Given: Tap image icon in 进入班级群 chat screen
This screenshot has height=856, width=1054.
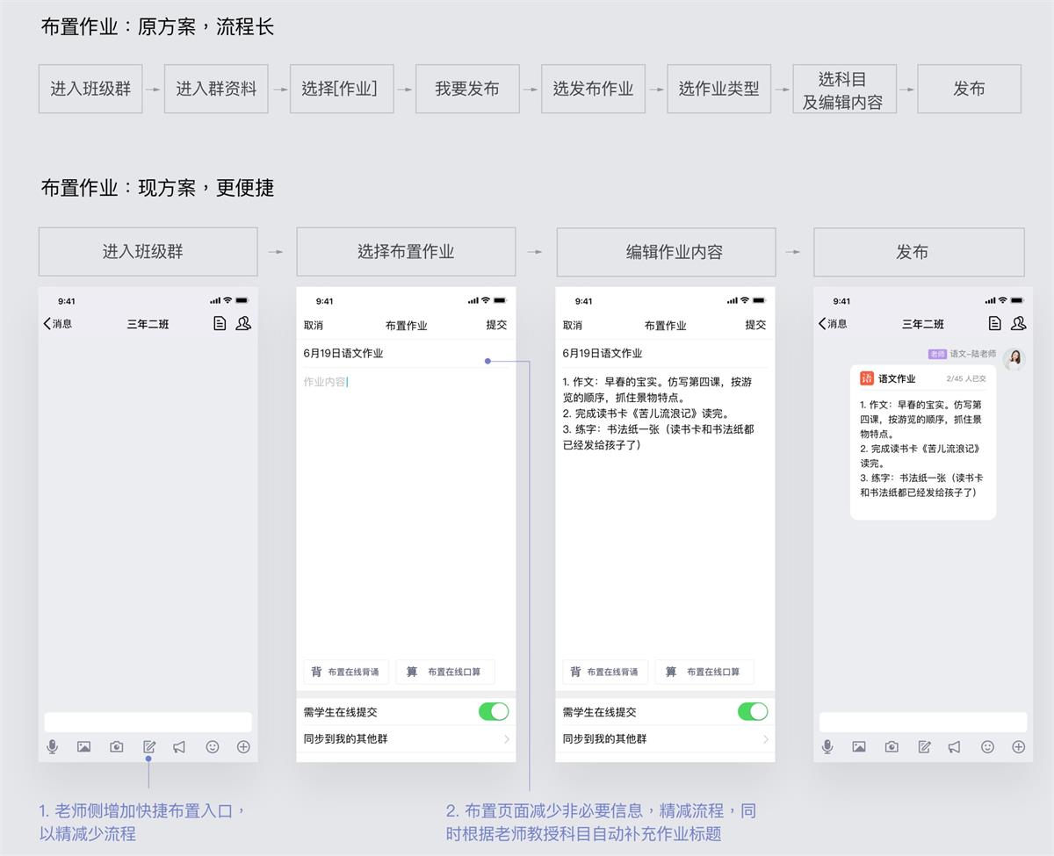Looking at the screenshot, I should tap(84, 747).
